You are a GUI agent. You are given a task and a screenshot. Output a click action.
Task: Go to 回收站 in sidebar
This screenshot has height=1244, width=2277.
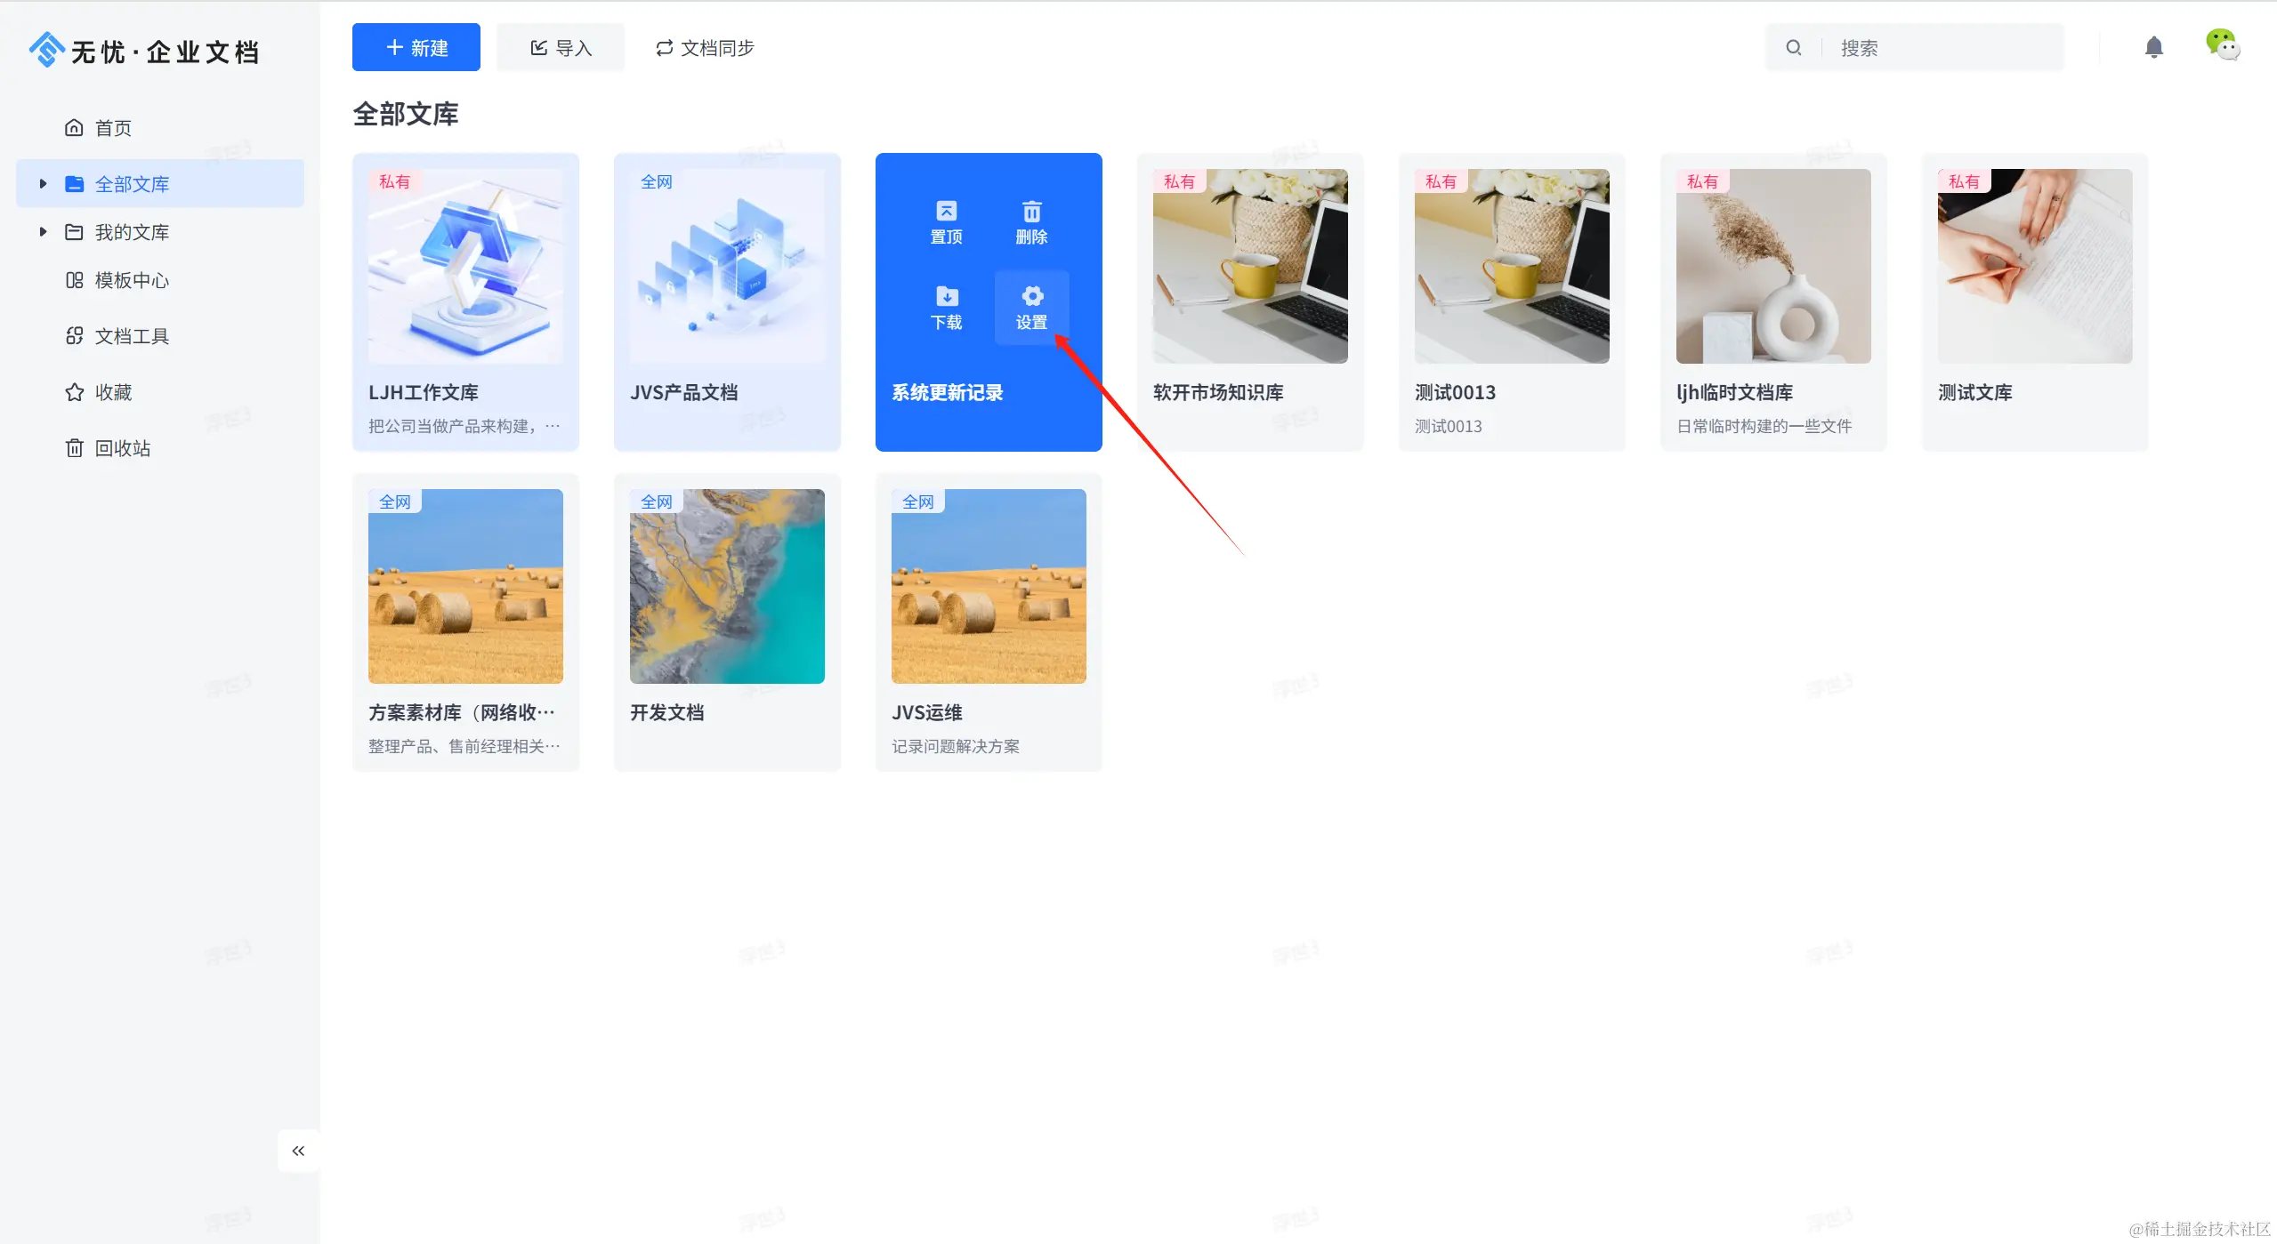tap(122, 448)
